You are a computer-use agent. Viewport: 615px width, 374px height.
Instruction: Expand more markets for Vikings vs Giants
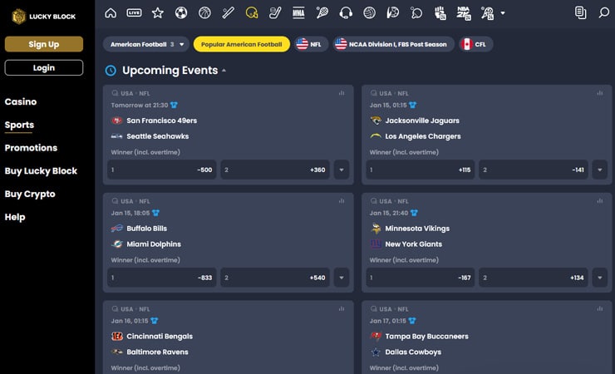pos(600,278)
